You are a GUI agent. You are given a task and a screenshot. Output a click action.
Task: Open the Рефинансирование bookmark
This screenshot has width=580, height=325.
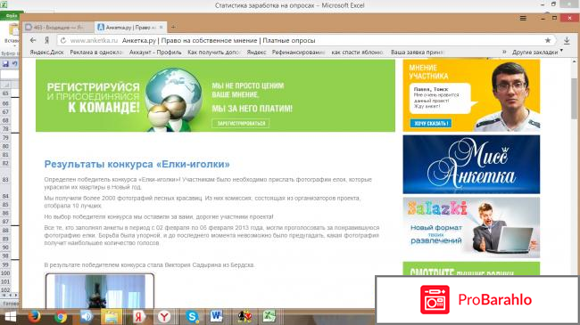299,53
